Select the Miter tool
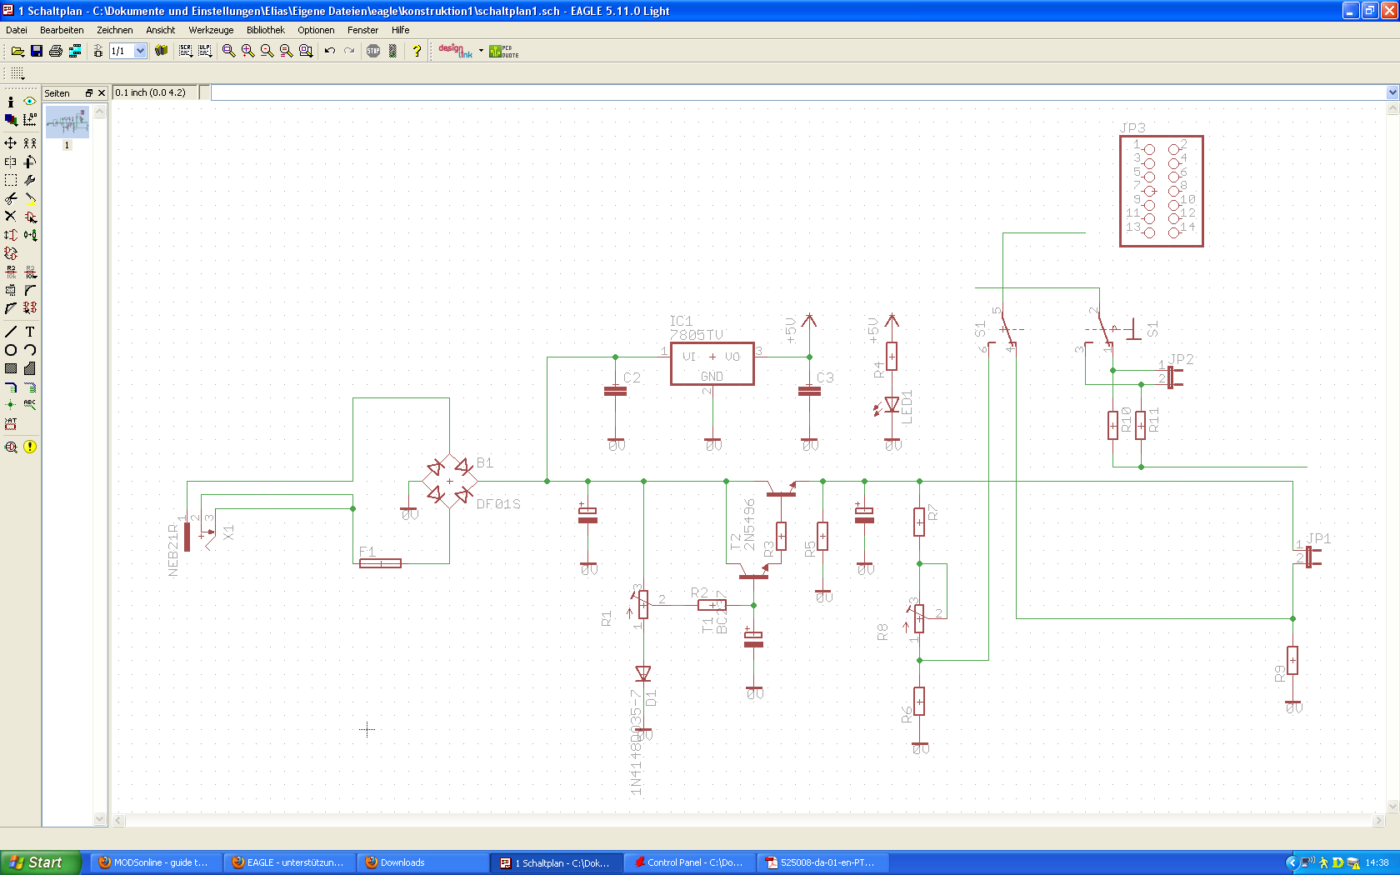This screenshot has height=875, width=1400. [30, 290]
